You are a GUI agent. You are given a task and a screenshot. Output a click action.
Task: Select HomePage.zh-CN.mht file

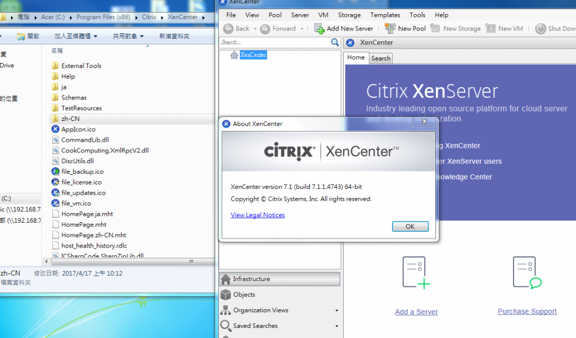point(89,235)
